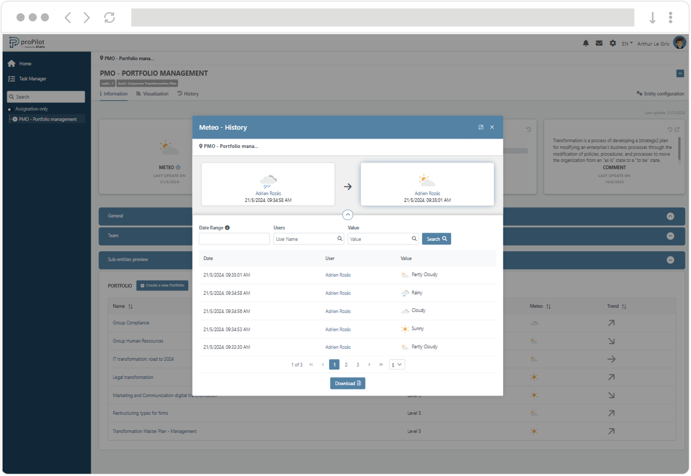The width and height of the screenshot is (691, 476).
Task: Collapse the upward chevron in modal center
Action: 348,215
